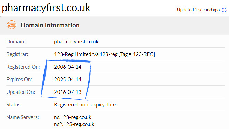This screenshot has height=129, width=229.
Task: Click the expiry date 2025-04-14
Action: (x=68, y=80)
